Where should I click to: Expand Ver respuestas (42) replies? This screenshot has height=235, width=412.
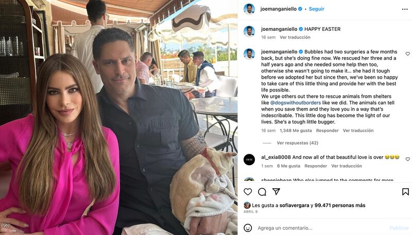coord(298,143)
